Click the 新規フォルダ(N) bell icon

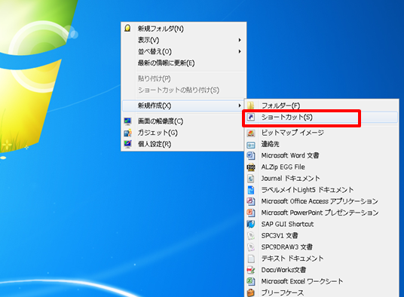(x=127, y=29)
